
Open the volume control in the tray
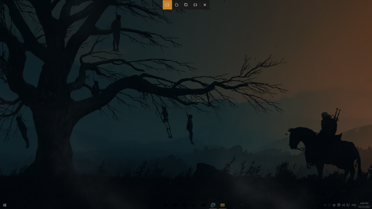coord(343,205)
